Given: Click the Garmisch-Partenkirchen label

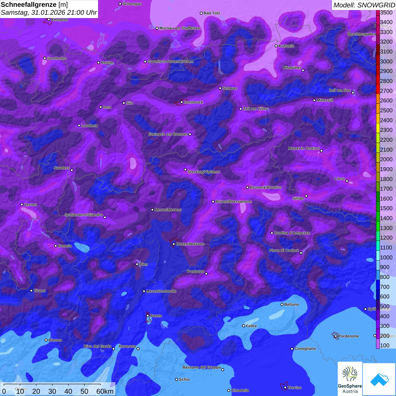Looking at the screenshot, I should click(x=171, y=61).
